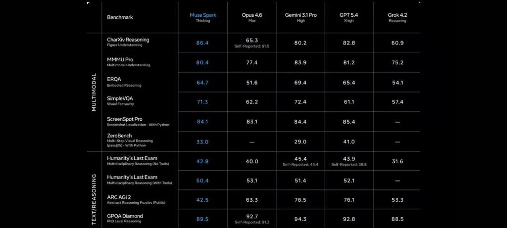Click the GPQA Diamond benchmark label

(x=125, y=216)
